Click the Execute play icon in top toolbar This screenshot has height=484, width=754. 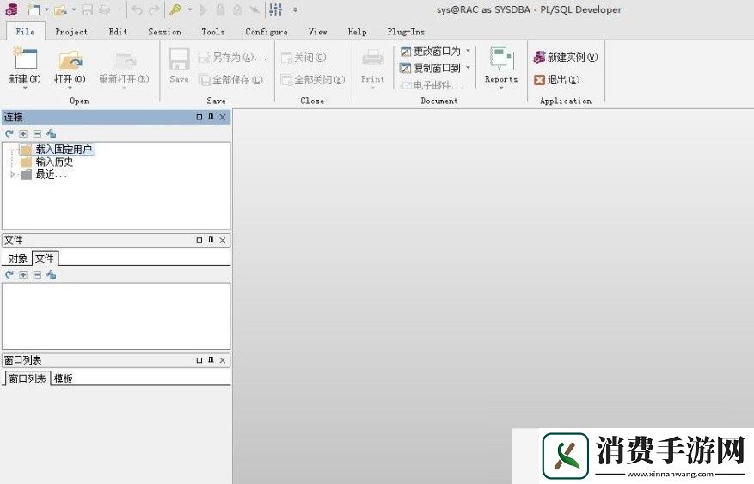tap(204, 9)
